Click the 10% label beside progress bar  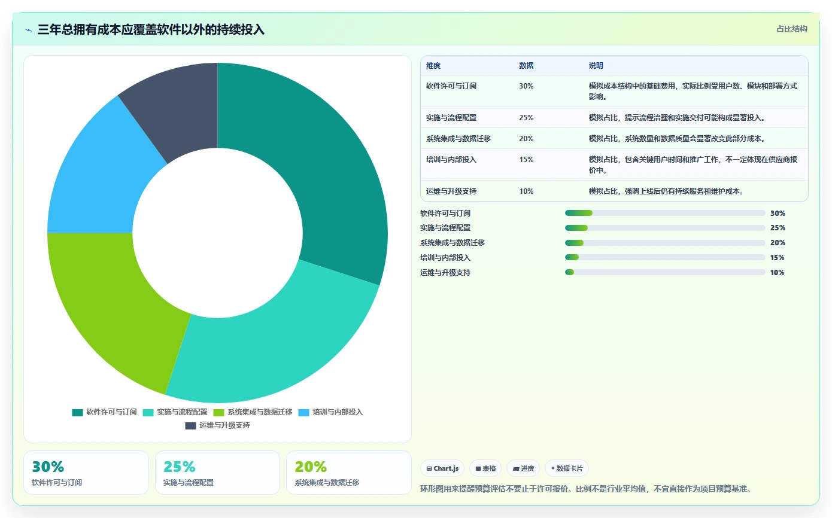point(778,273)
